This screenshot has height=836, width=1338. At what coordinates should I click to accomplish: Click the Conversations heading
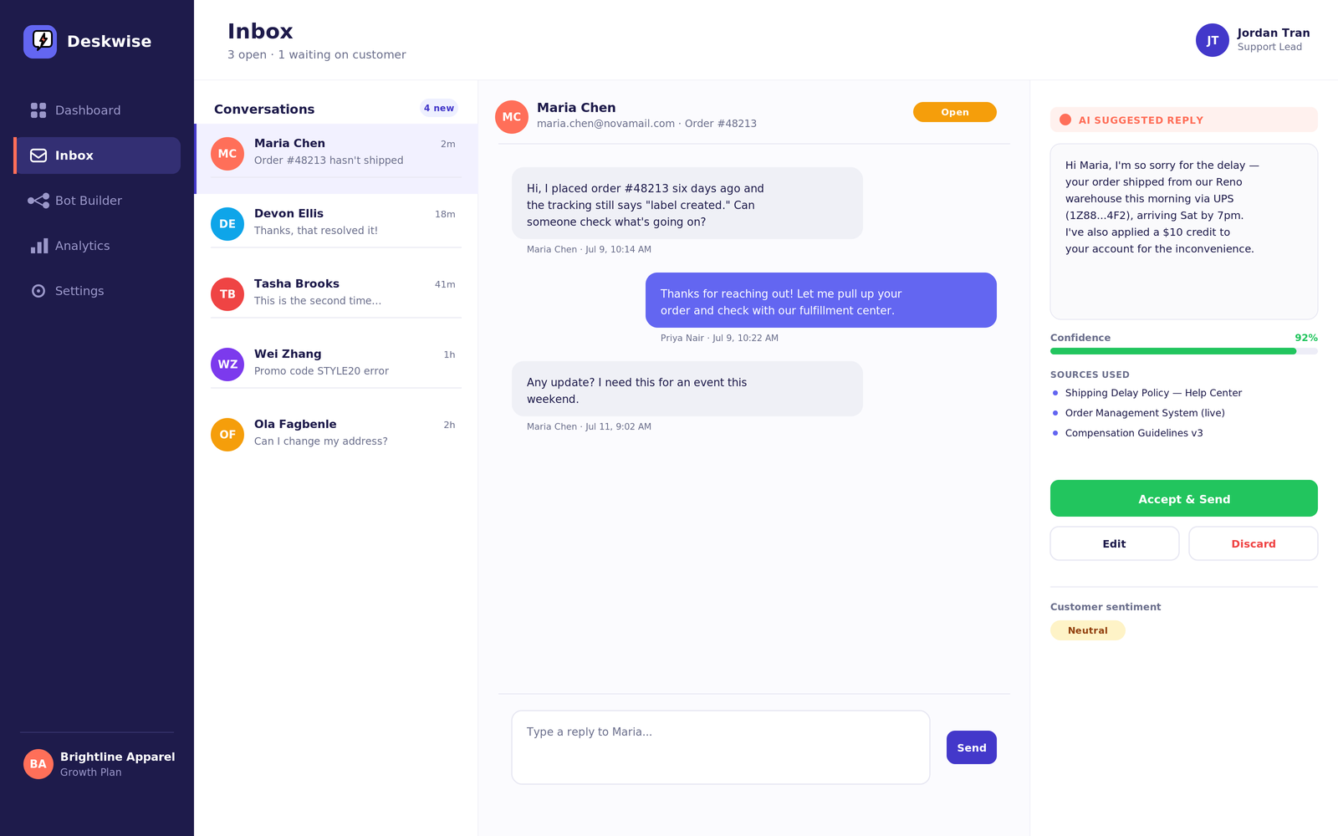[x=264, y=109]
